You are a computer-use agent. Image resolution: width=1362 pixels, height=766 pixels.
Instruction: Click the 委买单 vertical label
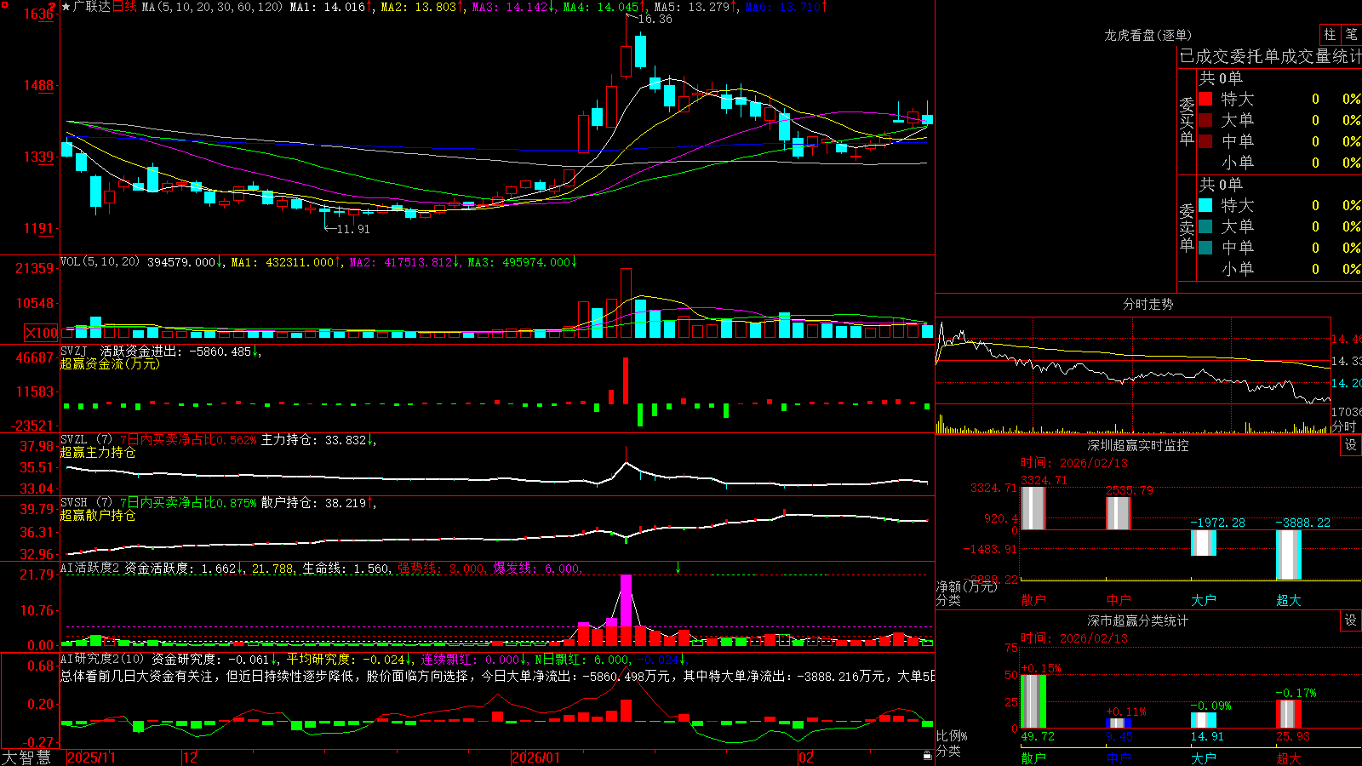tap(1187, 122)
